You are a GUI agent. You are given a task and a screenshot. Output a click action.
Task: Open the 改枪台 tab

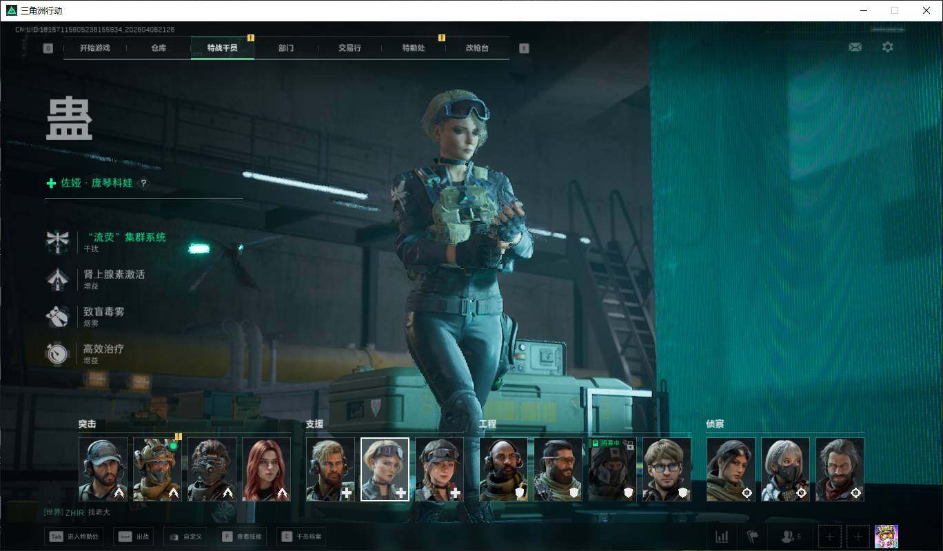pos(477,48)
